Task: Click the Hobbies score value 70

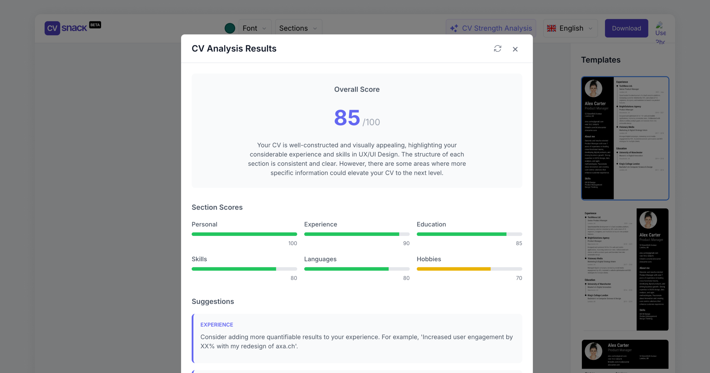Action: click(519, 278)
